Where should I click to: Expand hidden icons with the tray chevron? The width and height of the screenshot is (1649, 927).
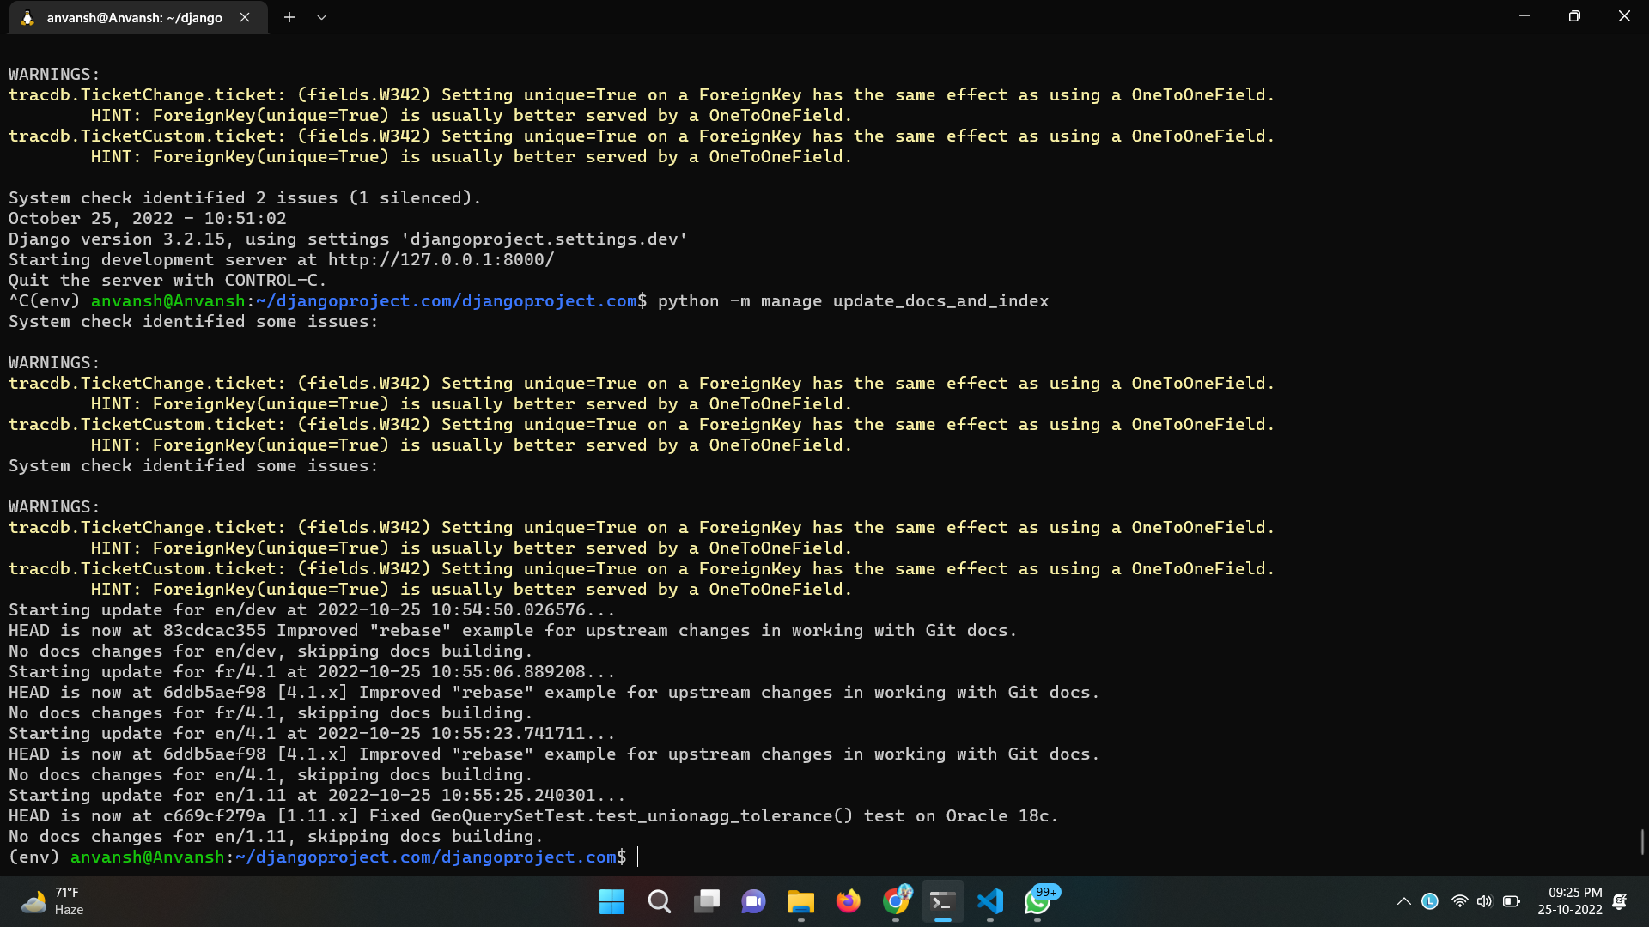point(1404,901)
